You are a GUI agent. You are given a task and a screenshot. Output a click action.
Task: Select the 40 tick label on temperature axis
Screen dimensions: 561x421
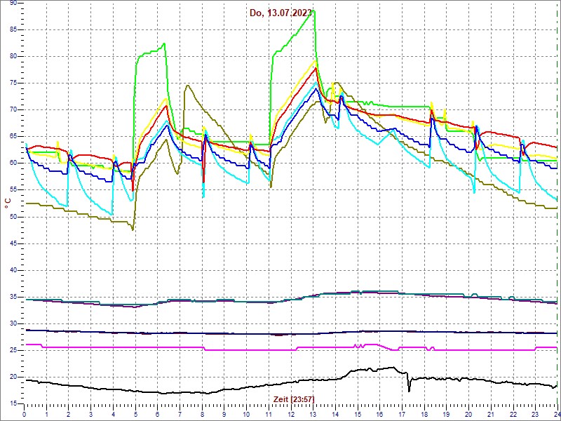point(13,270)
